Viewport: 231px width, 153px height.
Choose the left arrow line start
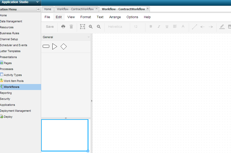click(202, 27)
